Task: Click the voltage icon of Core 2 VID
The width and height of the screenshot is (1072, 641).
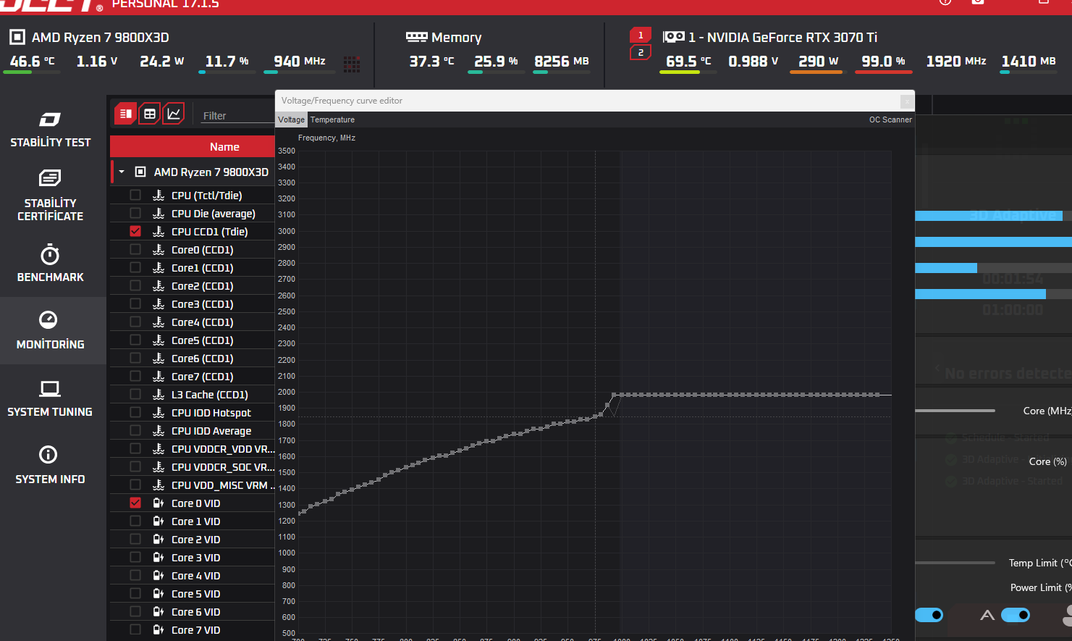Action: pyautogui.click(x=159, y=540)
